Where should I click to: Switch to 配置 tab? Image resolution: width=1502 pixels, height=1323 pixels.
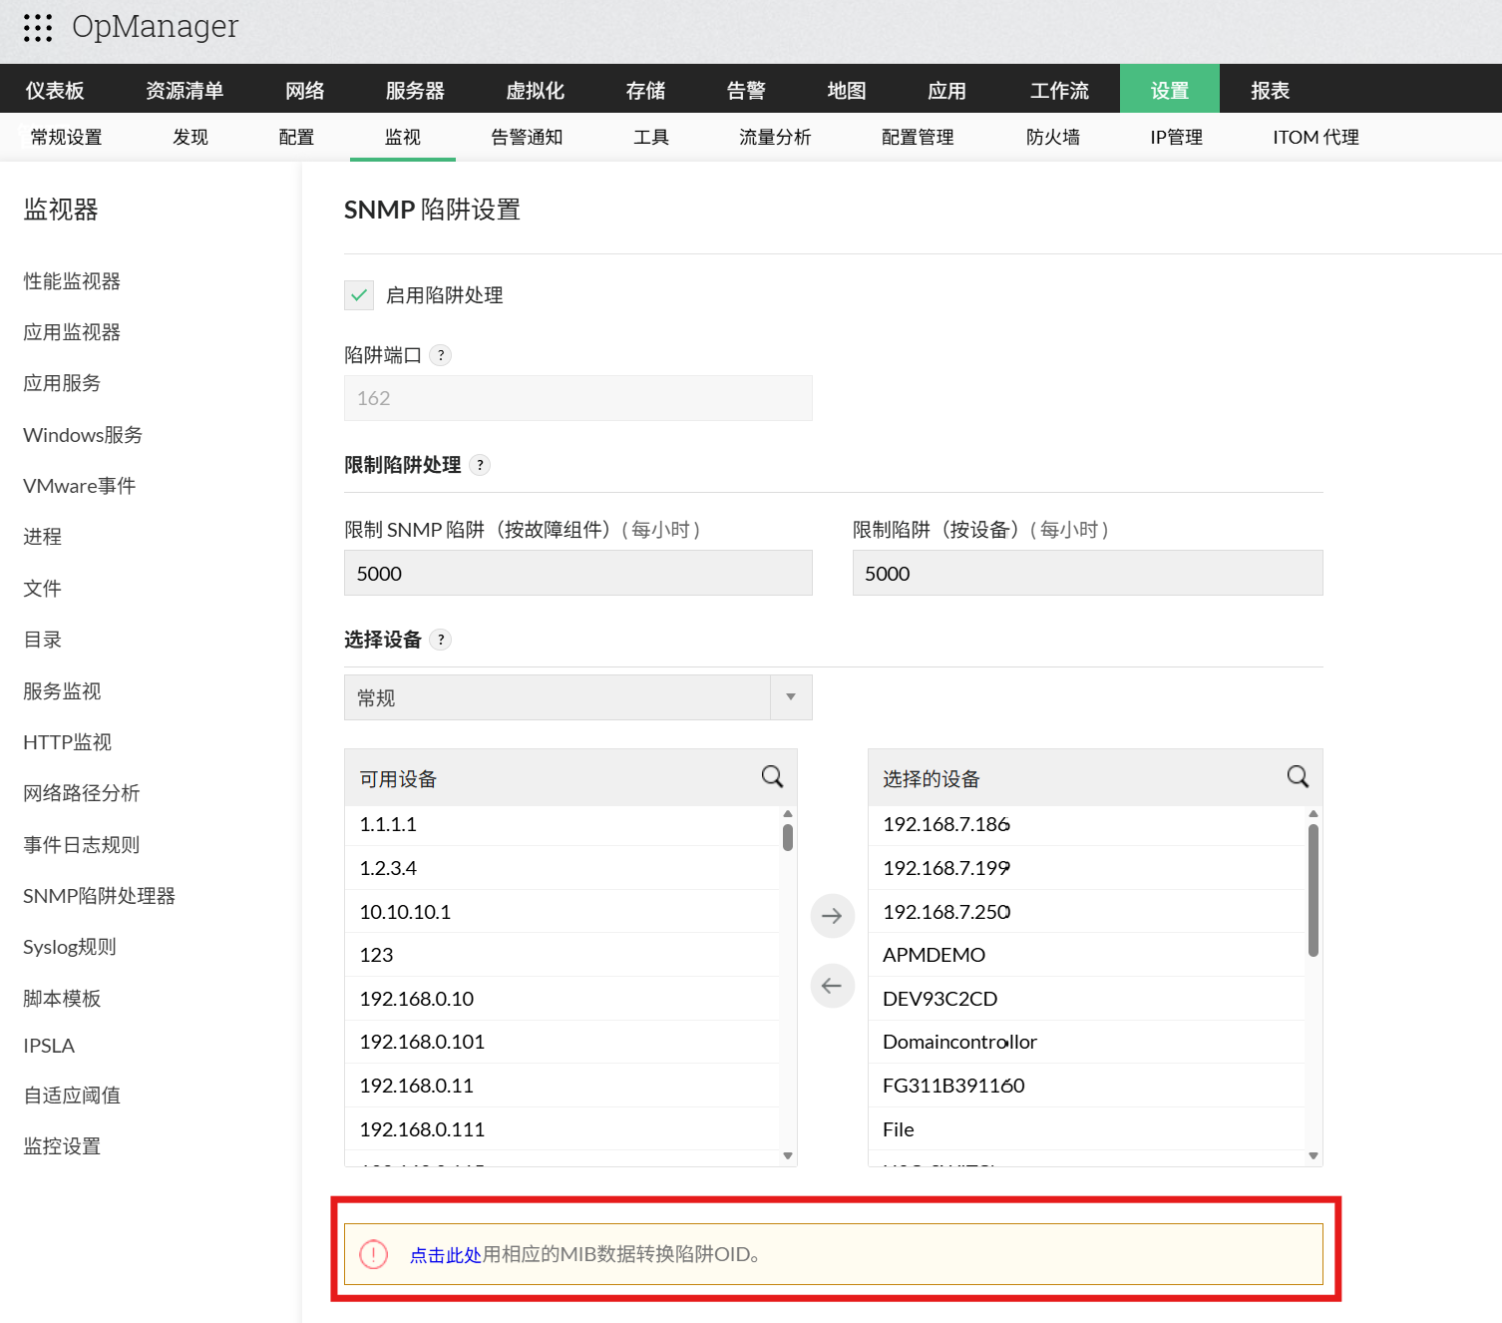click(296, 138)
